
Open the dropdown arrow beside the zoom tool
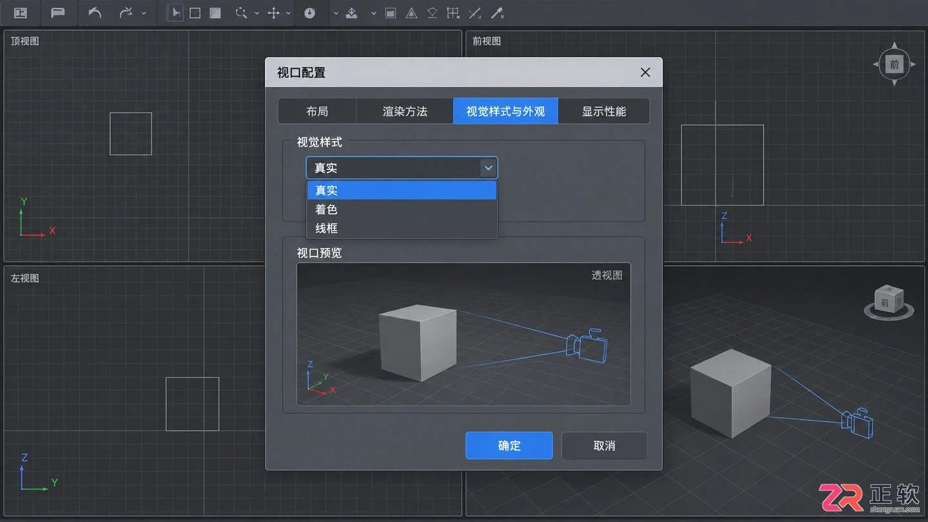(256, 13)
